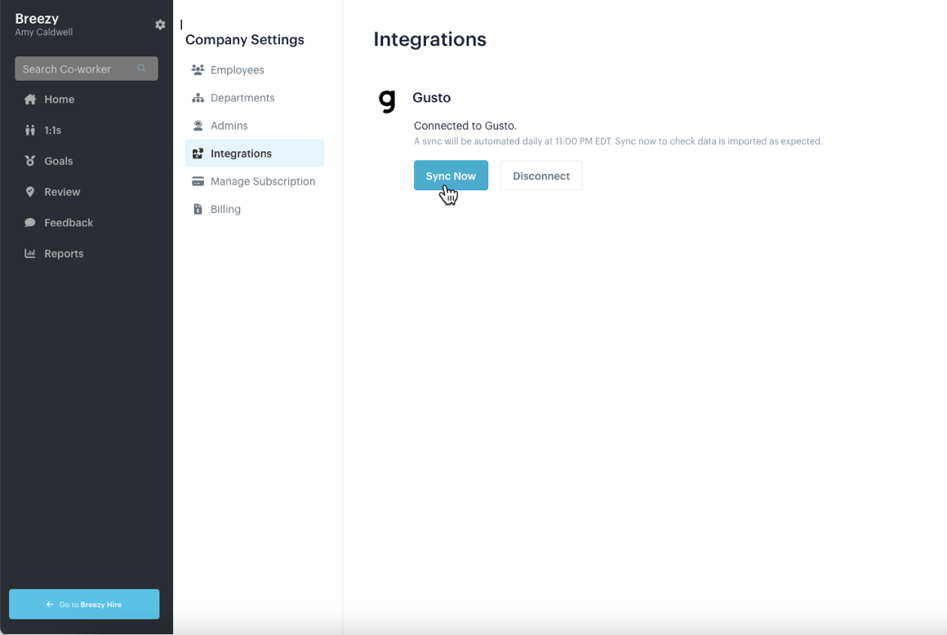Click the 1:1s people icon
947x635 pixels.
(30, 130)
